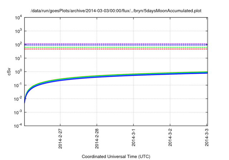Click the y-axis label 10^3
The image size is (229, 160).
18,31
